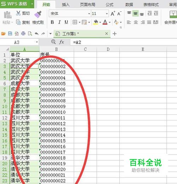Select the Format Painter brush

(38, 14)
